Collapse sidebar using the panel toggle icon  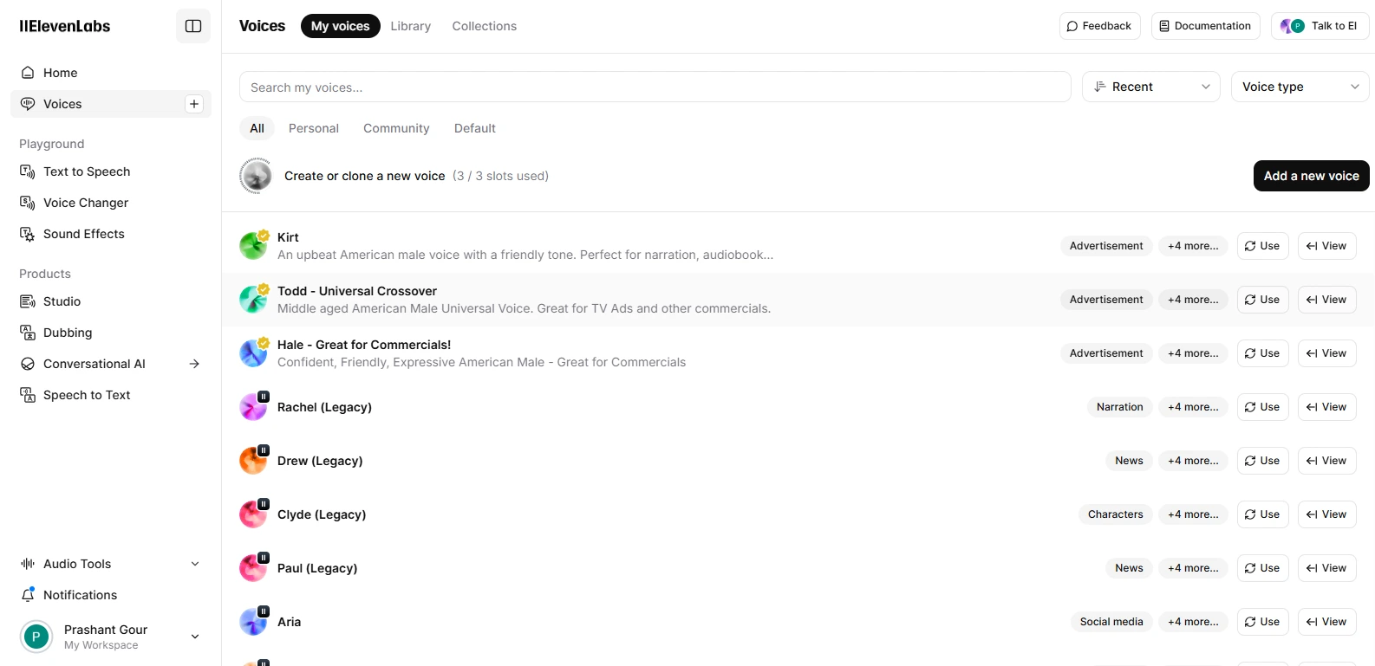tap(193, 26)
